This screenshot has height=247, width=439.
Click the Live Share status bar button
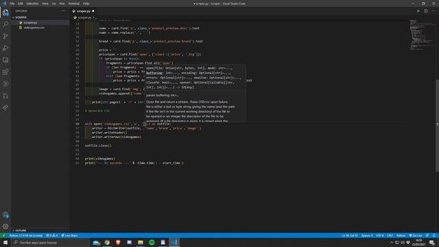click(x=69, y=235)
